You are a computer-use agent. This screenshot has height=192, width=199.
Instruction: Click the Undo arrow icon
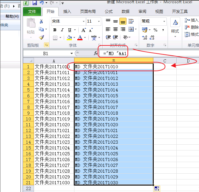point(41,3)
